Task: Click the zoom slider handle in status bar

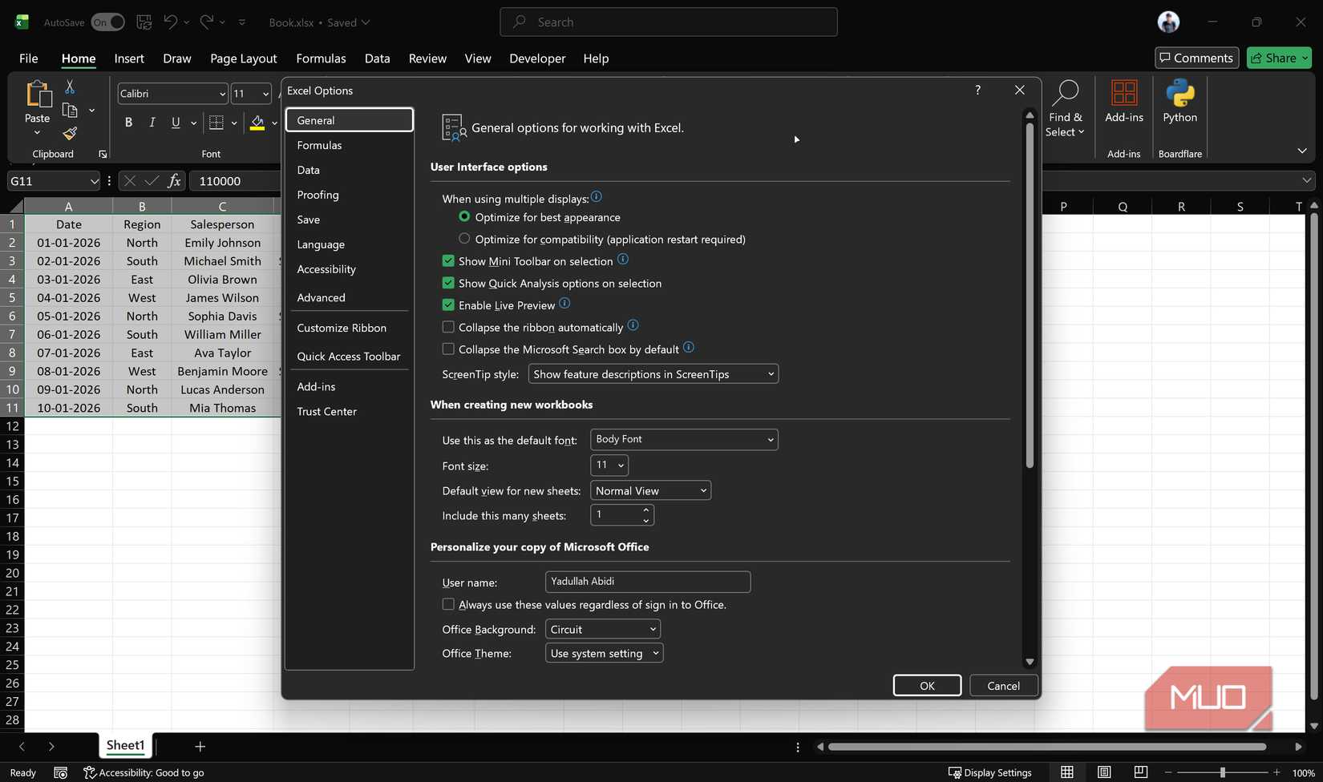Action: coord(1222,772)
